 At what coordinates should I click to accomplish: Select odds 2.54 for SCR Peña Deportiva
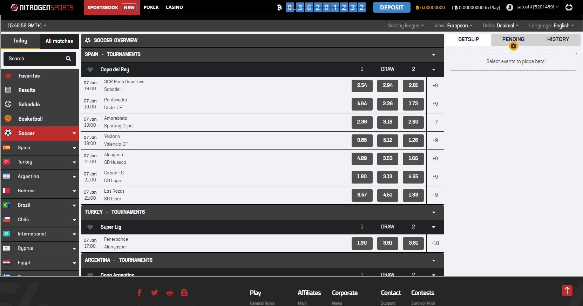coord(362,86)
